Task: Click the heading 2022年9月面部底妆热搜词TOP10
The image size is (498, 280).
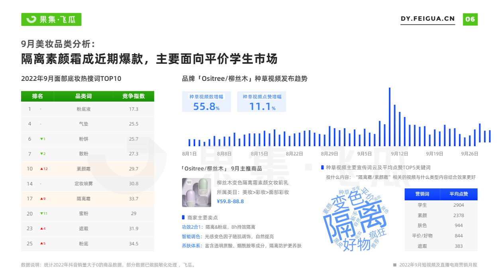Action: pos(71,78)
